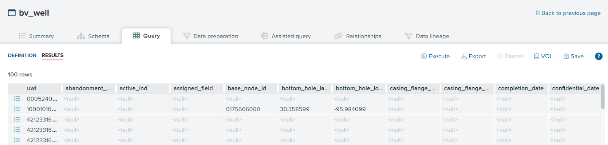Click Back to previous page link

(x=568, y=13)
